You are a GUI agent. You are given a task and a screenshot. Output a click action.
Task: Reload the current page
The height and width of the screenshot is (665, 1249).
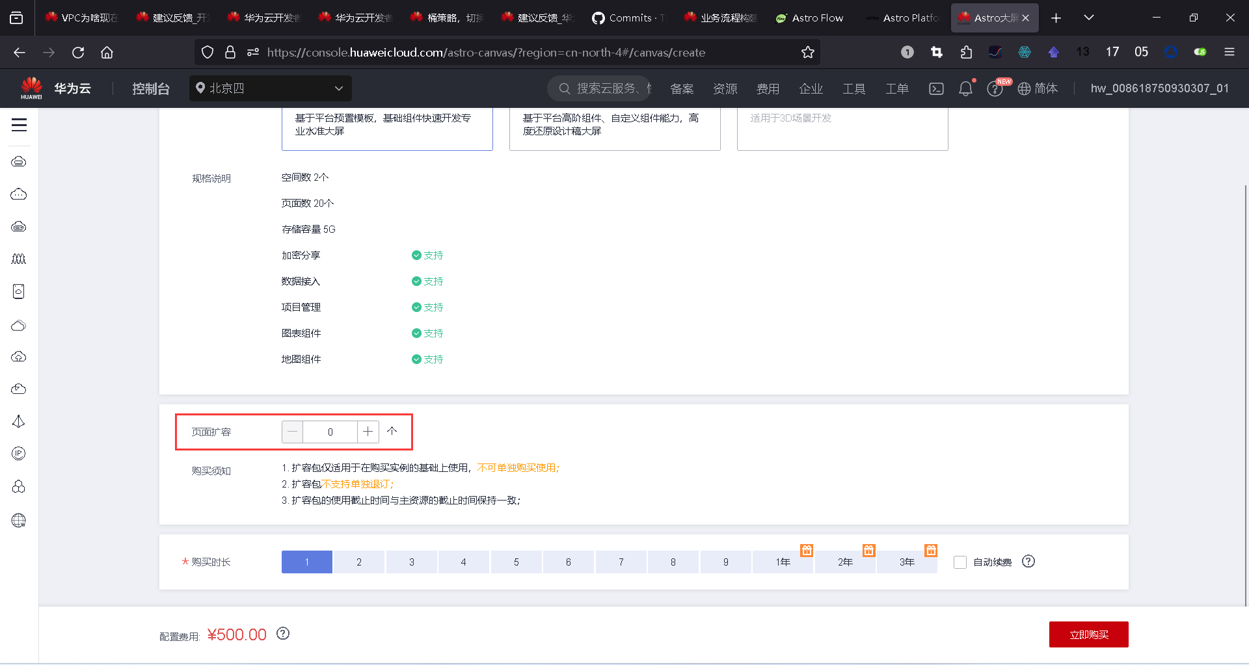[x=78, y=52]
